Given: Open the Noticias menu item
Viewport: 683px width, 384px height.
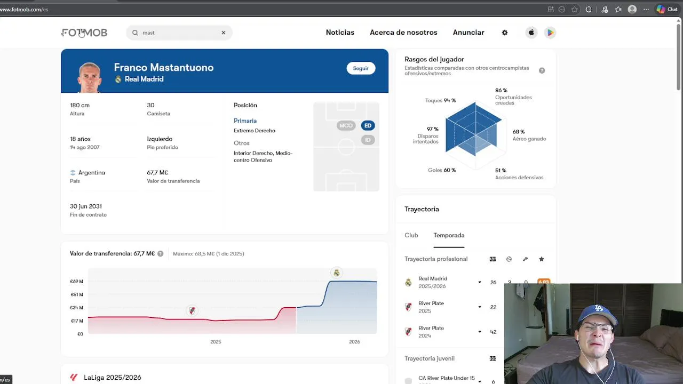Looking at the screenshot, I should (340, 33).
